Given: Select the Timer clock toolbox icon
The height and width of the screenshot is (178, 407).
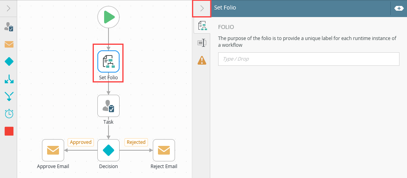Looking at the screenshot, I should point(9,113).
